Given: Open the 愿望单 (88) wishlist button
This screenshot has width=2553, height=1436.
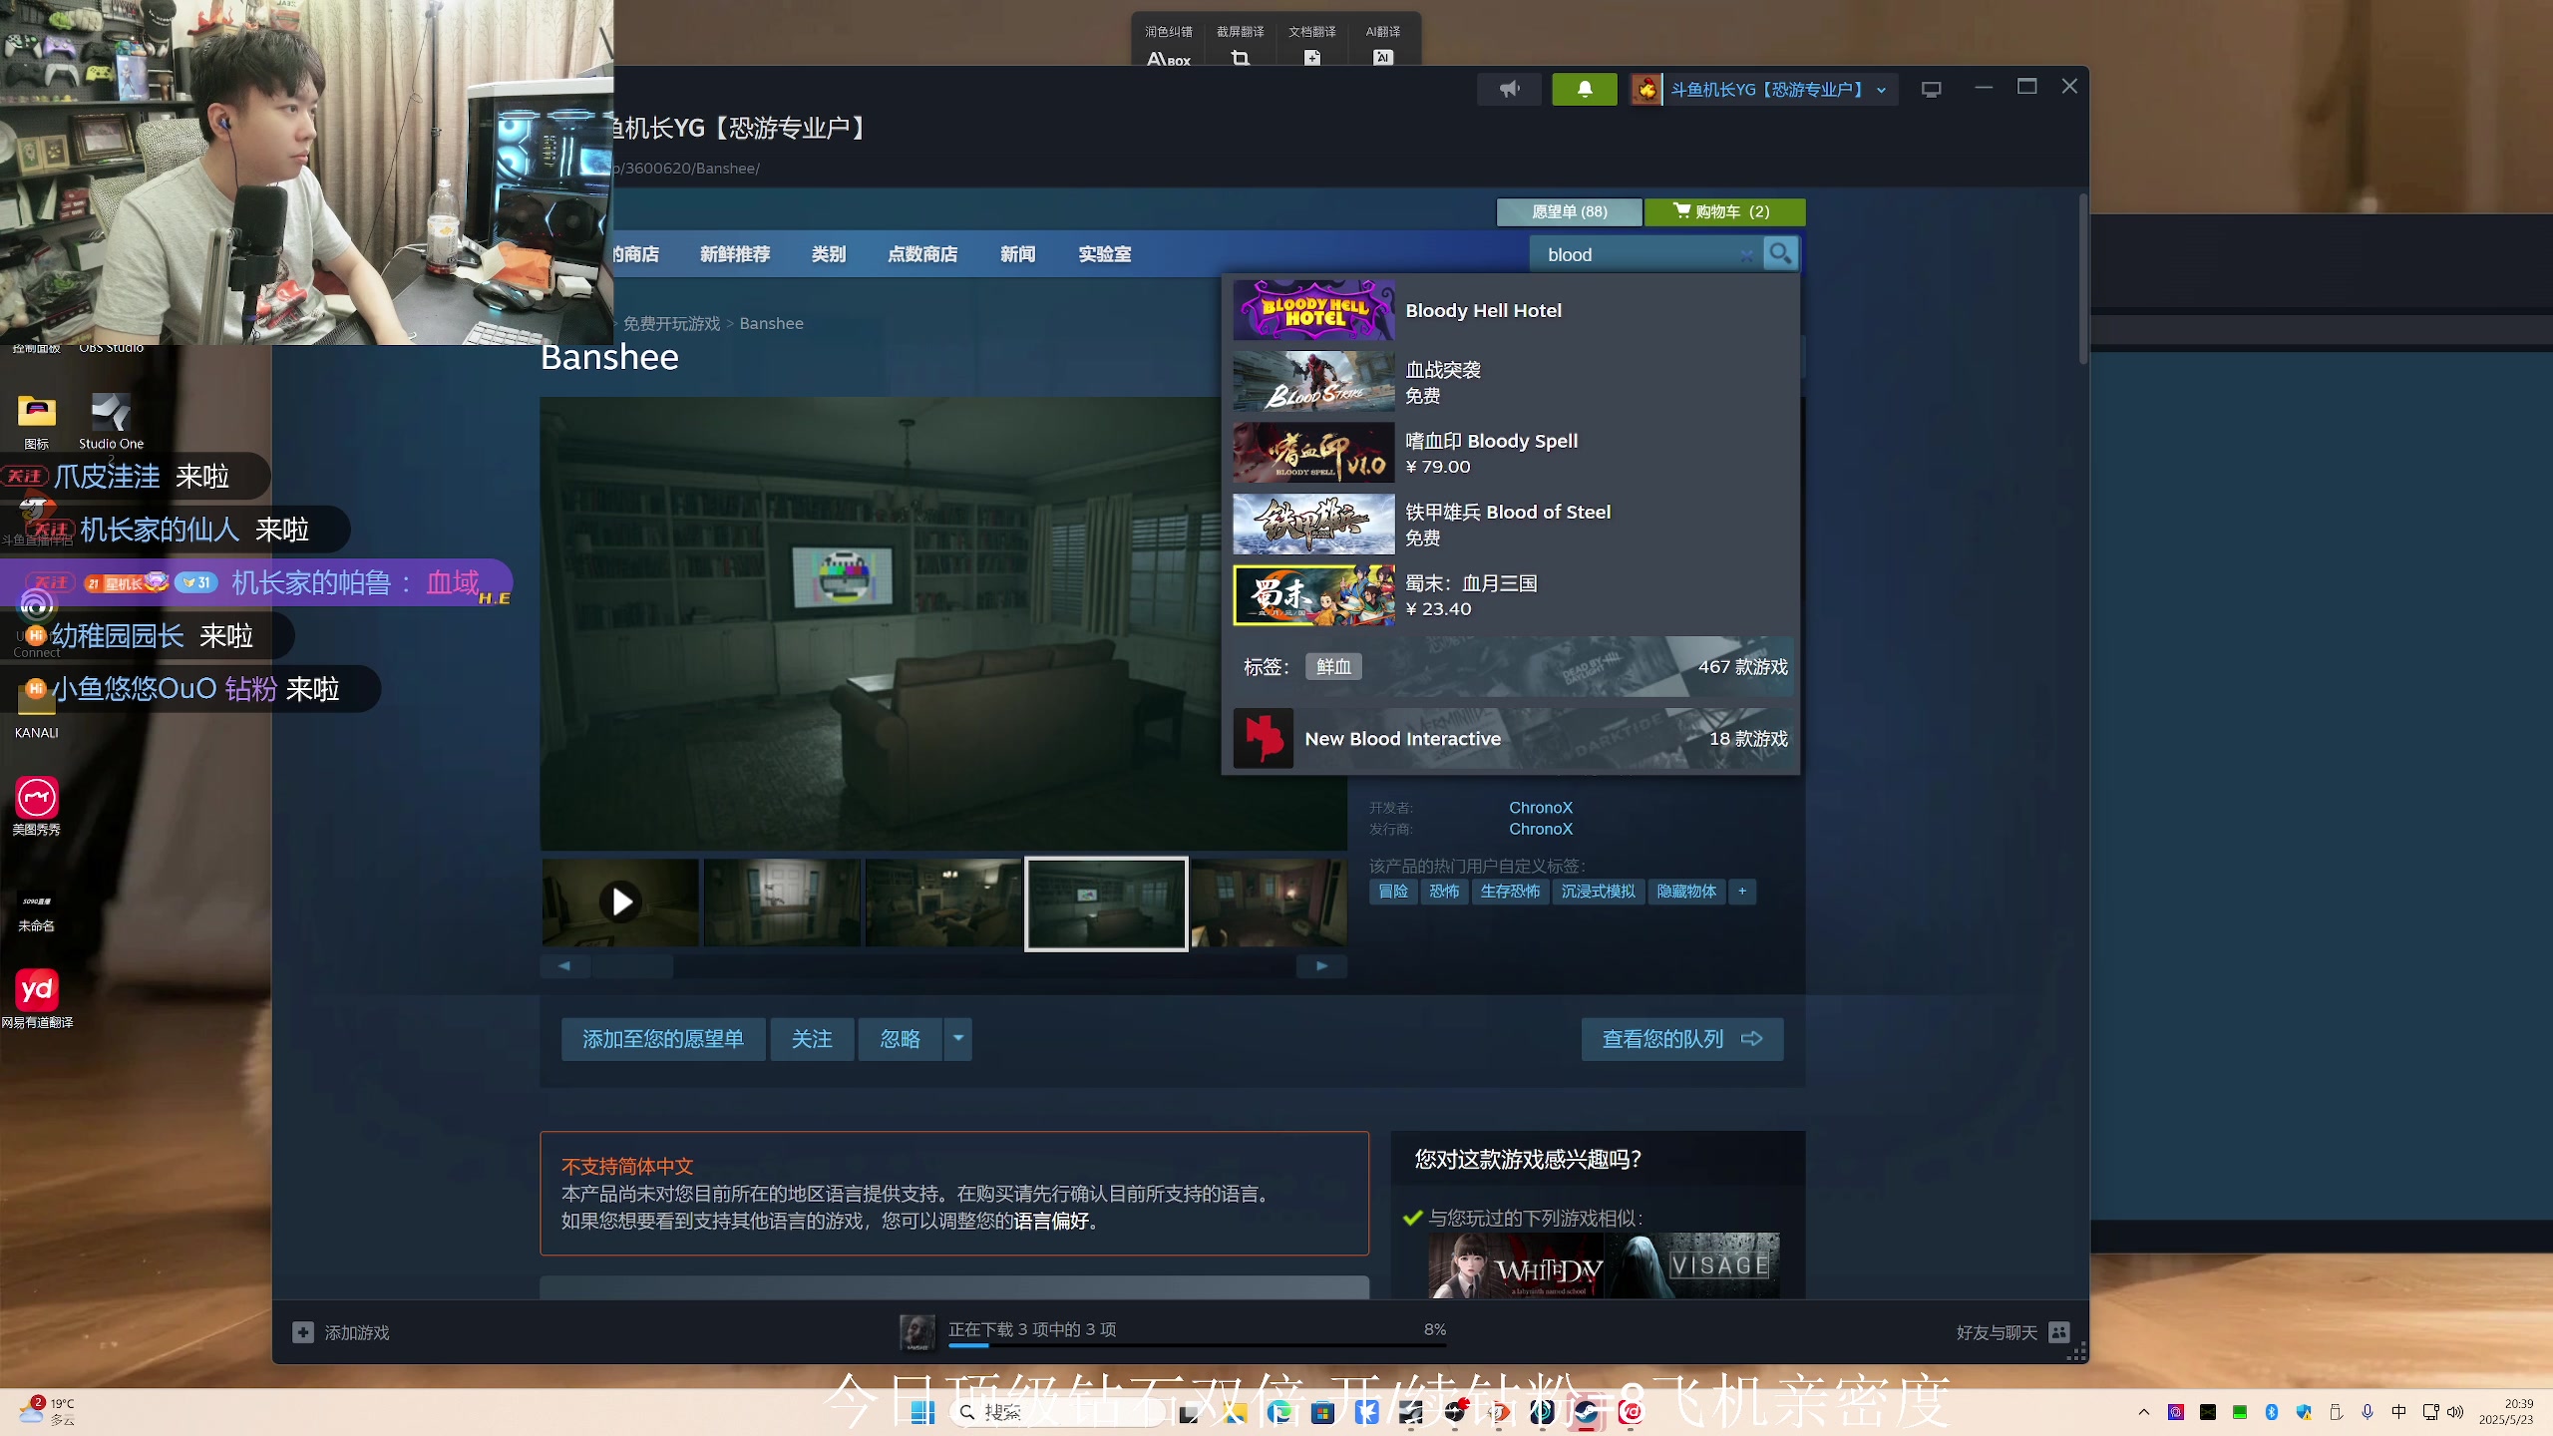Looking at the screenshot, I should (x=1570, y=211).
